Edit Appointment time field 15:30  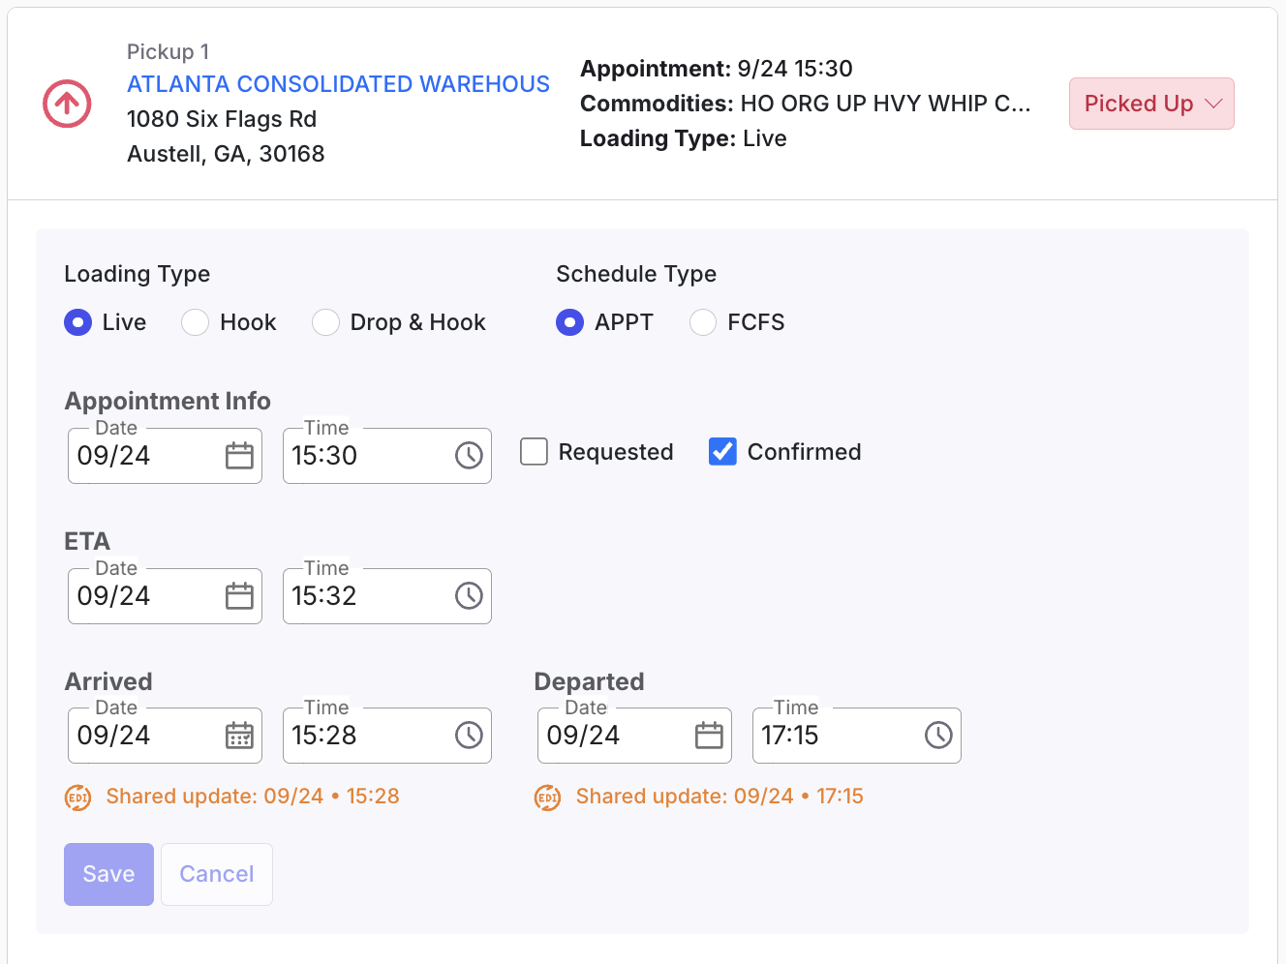pyautogui.click(x=387, y=456)
